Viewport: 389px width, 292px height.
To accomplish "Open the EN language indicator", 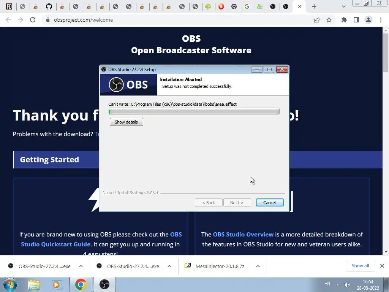I will (x=327, y=284).
